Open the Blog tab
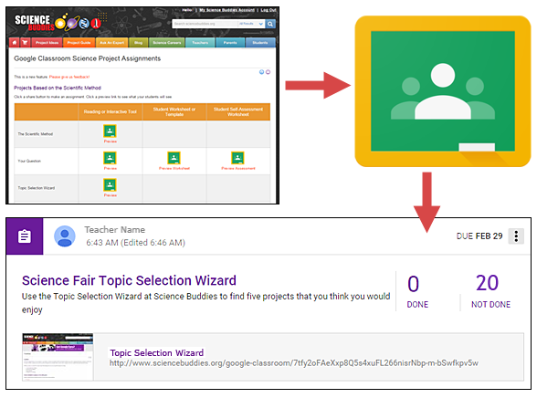Image resolution: width=537 pixels, height=398 pixels. (139, 43)
